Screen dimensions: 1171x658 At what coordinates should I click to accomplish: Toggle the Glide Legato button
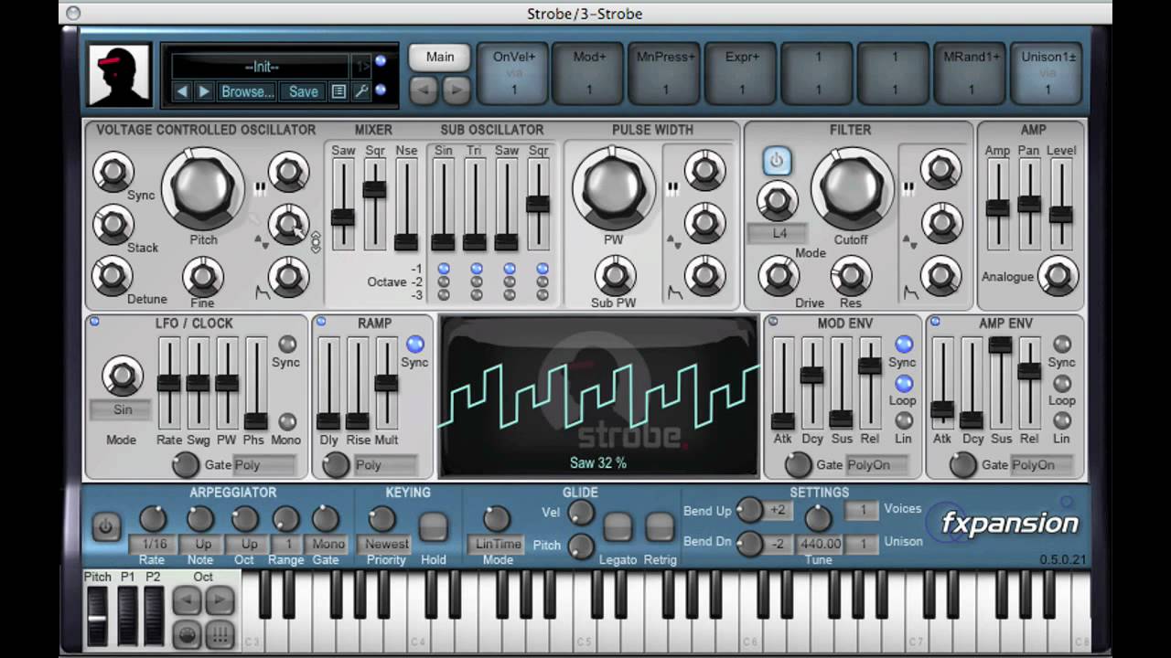tap(618, 527)
